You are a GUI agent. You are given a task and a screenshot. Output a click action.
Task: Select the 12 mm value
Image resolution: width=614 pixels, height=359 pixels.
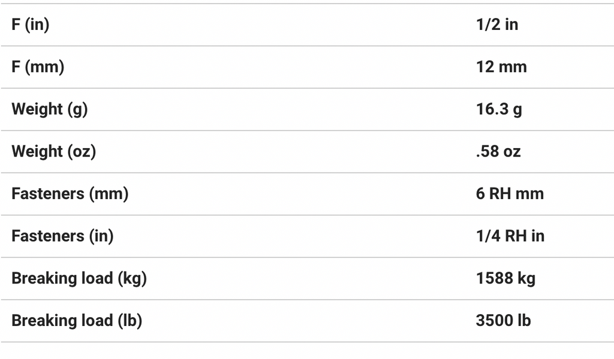(501, 67)
